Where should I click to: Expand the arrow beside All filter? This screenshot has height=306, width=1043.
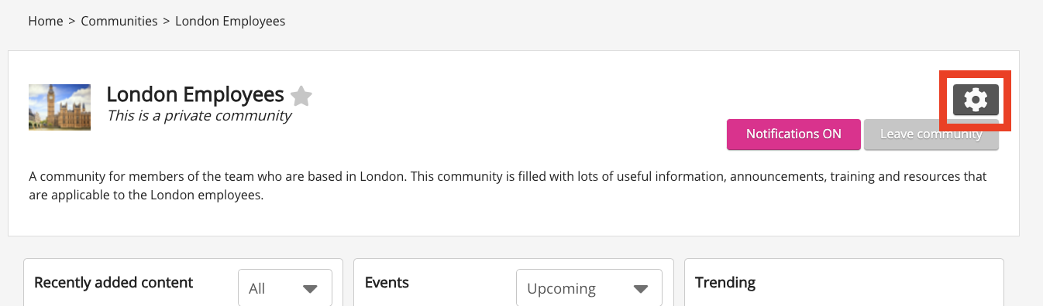(310, 289)
